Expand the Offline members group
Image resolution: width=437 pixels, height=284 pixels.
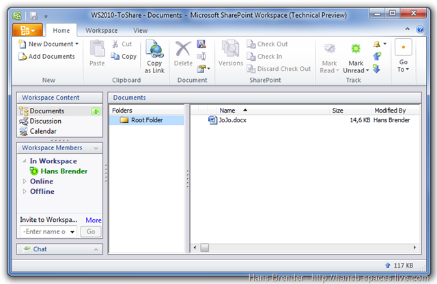tap(25, 192)
